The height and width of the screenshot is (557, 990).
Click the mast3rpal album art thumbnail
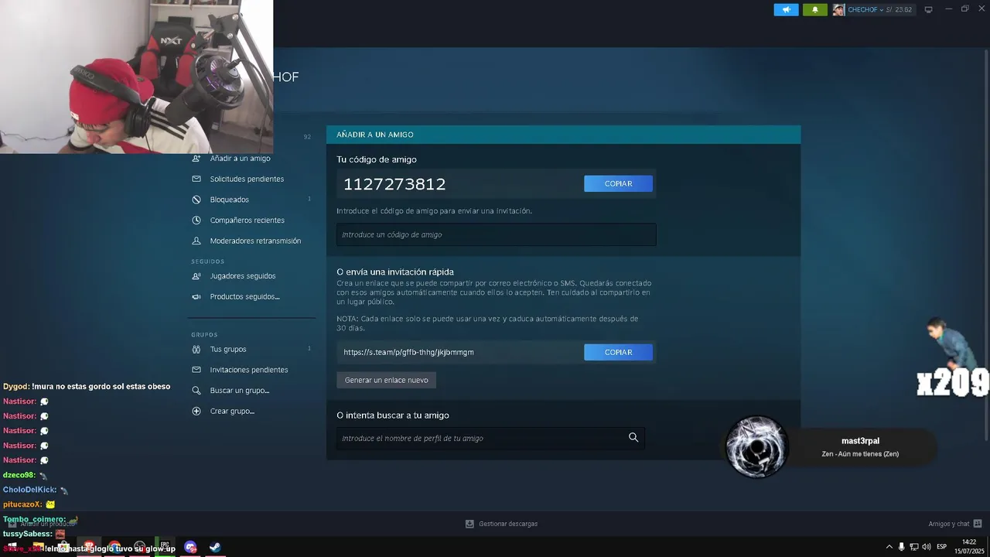point(757,446)
